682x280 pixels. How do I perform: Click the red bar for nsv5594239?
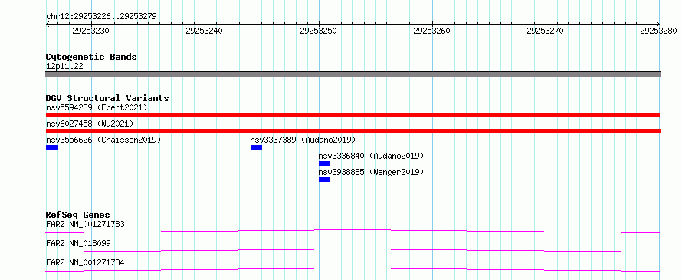click(352, 115)
